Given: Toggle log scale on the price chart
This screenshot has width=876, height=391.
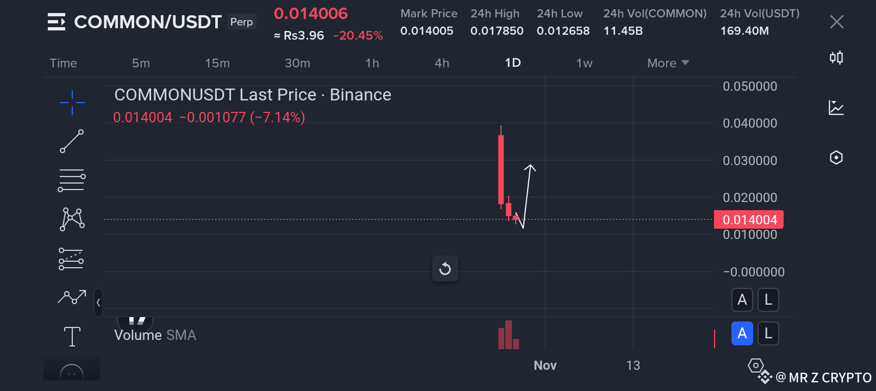Looking at the screenshot, I should click(768, 300).
